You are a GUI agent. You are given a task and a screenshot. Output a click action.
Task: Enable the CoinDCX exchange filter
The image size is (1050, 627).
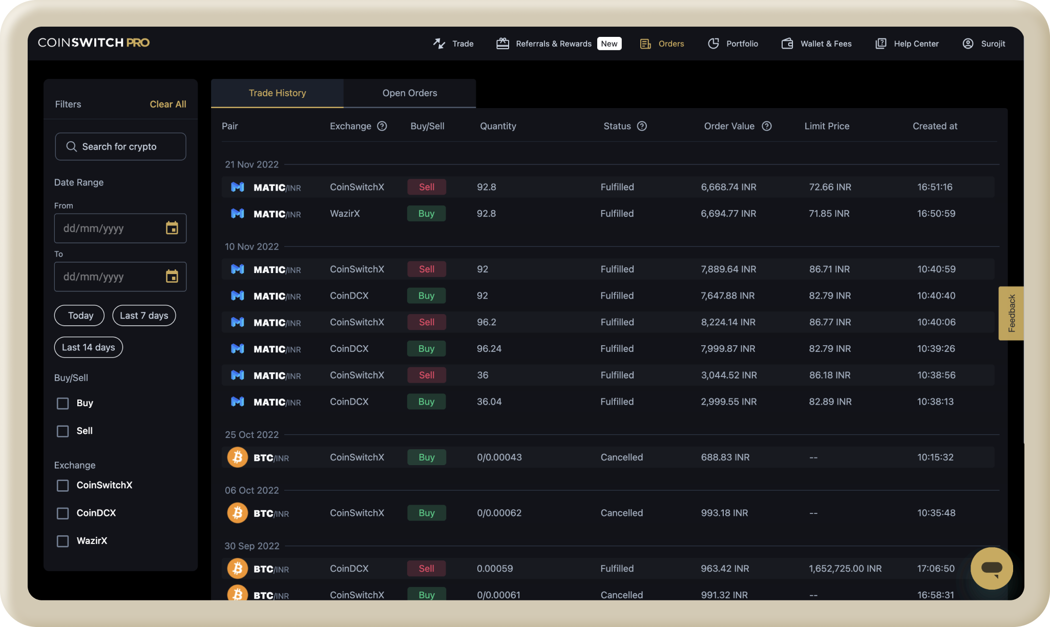[x=62, y=513]
